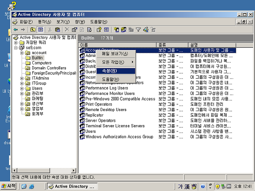Open the 보기(V) menu
Screen dimensions: 255x191
(63, 22)
